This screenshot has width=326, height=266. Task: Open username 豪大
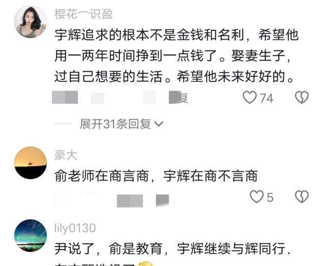coord(66,155)
